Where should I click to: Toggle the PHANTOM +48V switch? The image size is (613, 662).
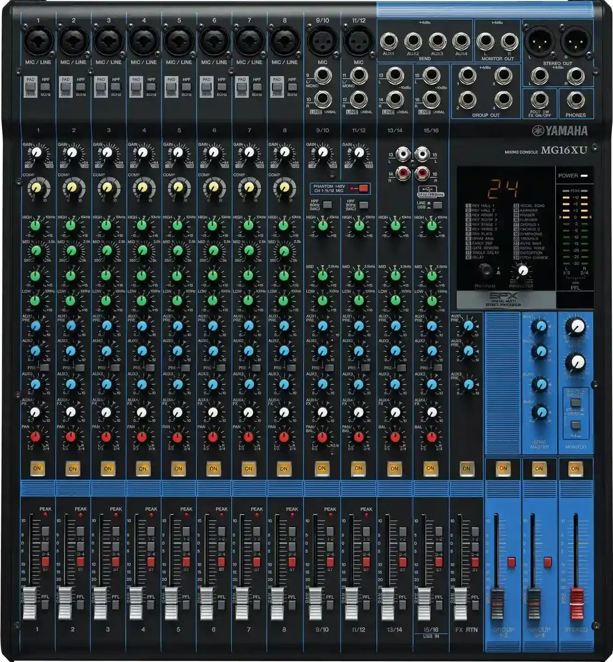(x=363, y=189)
